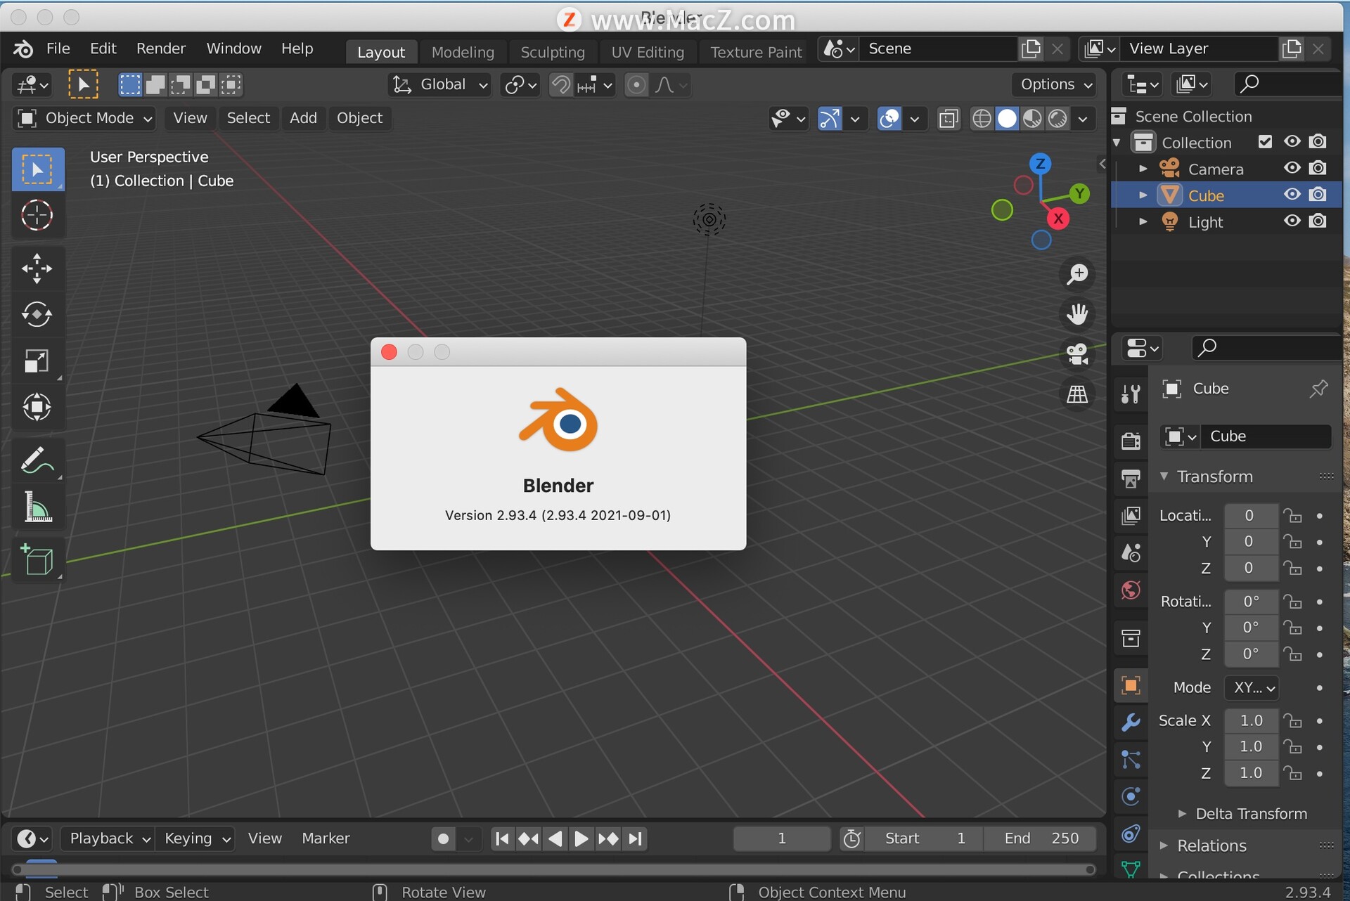
Task: Open the Tool properties tab
Action: [1131, 394]
